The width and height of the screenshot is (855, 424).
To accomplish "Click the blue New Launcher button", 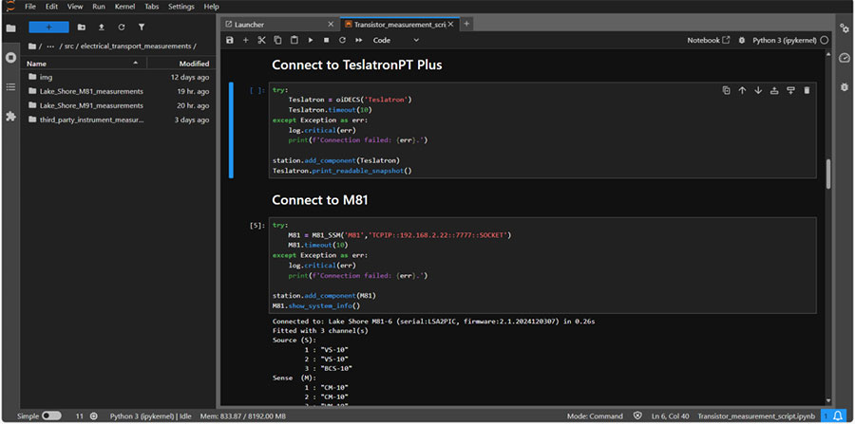I will pyautogui.click(x=48, y=28).
